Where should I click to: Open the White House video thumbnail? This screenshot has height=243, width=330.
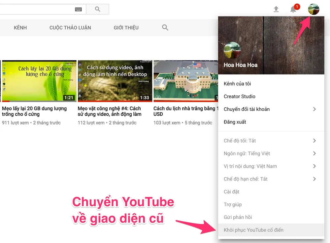tap(186, 81)
